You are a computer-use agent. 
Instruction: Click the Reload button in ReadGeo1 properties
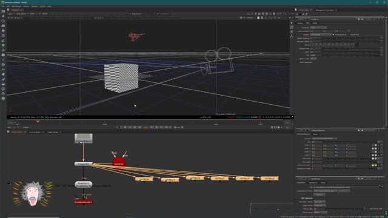[x=319, y=194]
